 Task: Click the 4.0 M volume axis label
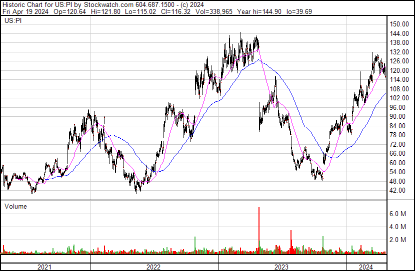click(397, 227)
